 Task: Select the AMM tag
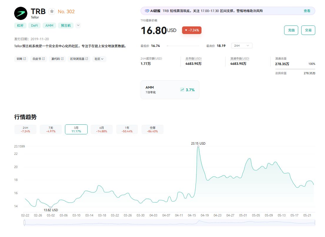point(49,26)
